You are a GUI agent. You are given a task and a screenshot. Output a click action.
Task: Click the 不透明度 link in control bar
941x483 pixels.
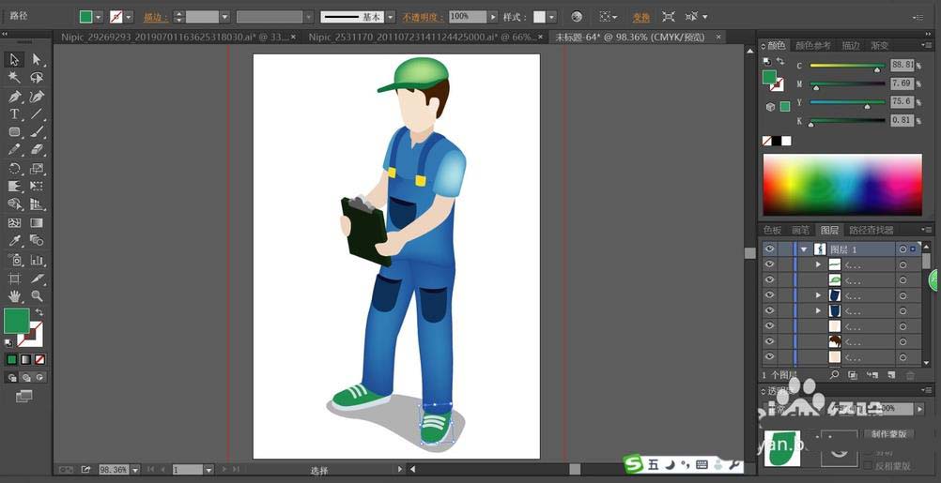click(424, 18)
